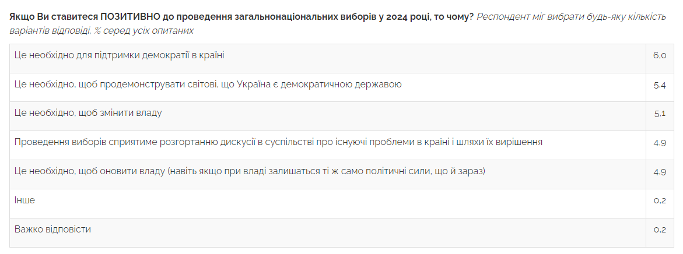Click '% серед усіх опитаних' text

tap(143, 30)
